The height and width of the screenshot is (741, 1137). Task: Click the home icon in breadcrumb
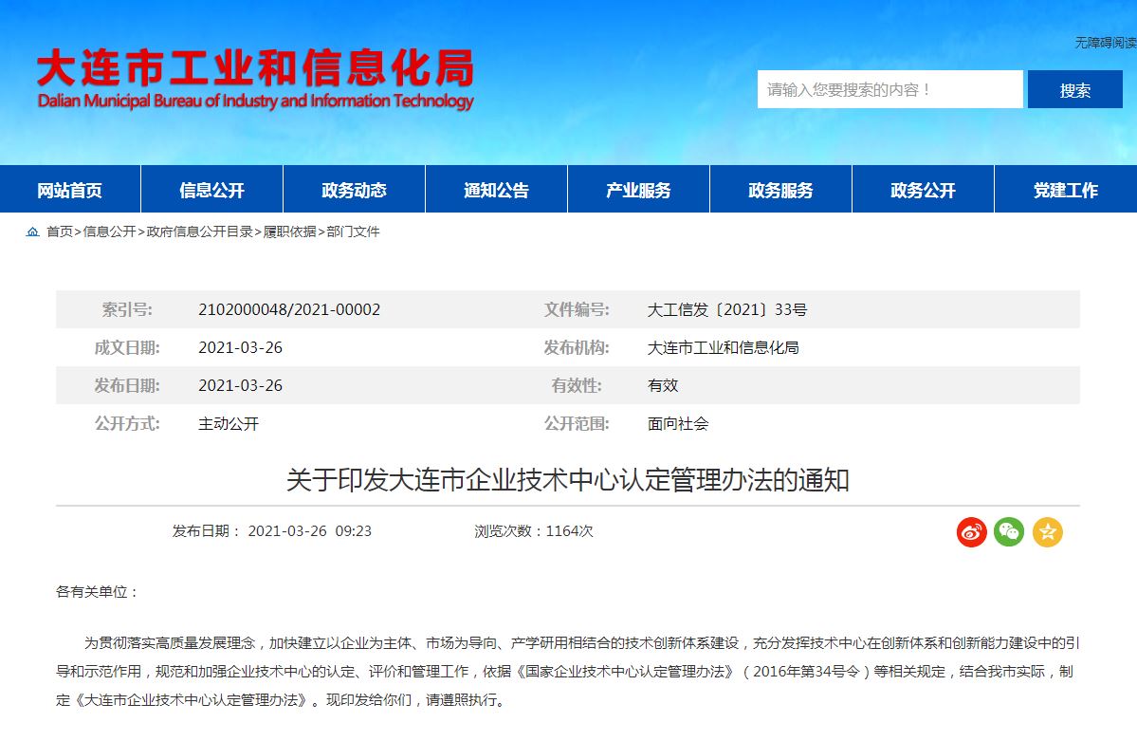pos(32,232)
